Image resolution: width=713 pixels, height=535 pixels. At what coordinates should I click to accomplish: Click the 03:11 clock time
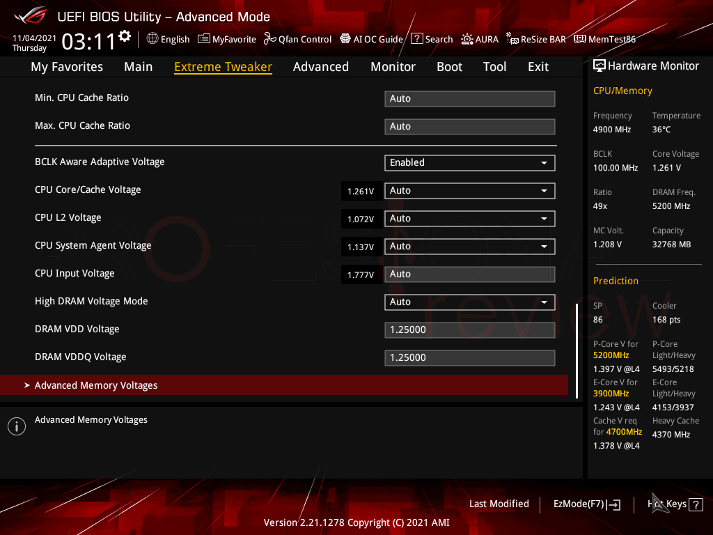pos(88,42)
